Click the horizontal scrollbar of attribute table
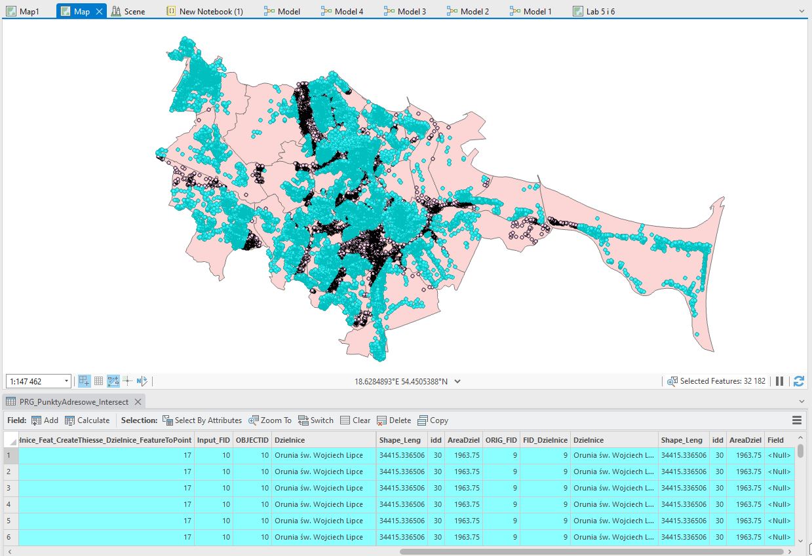The height and width of the screenshot is (556, 812). tap(590, 551)
